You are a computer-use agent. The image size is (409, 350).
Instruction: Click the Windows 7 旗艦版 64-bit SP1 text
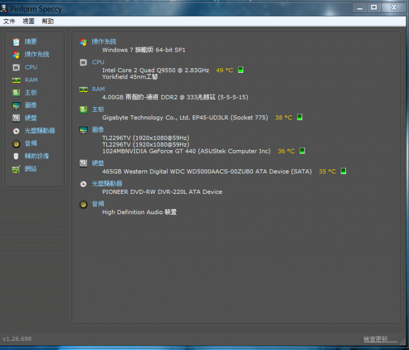[144, 50]
